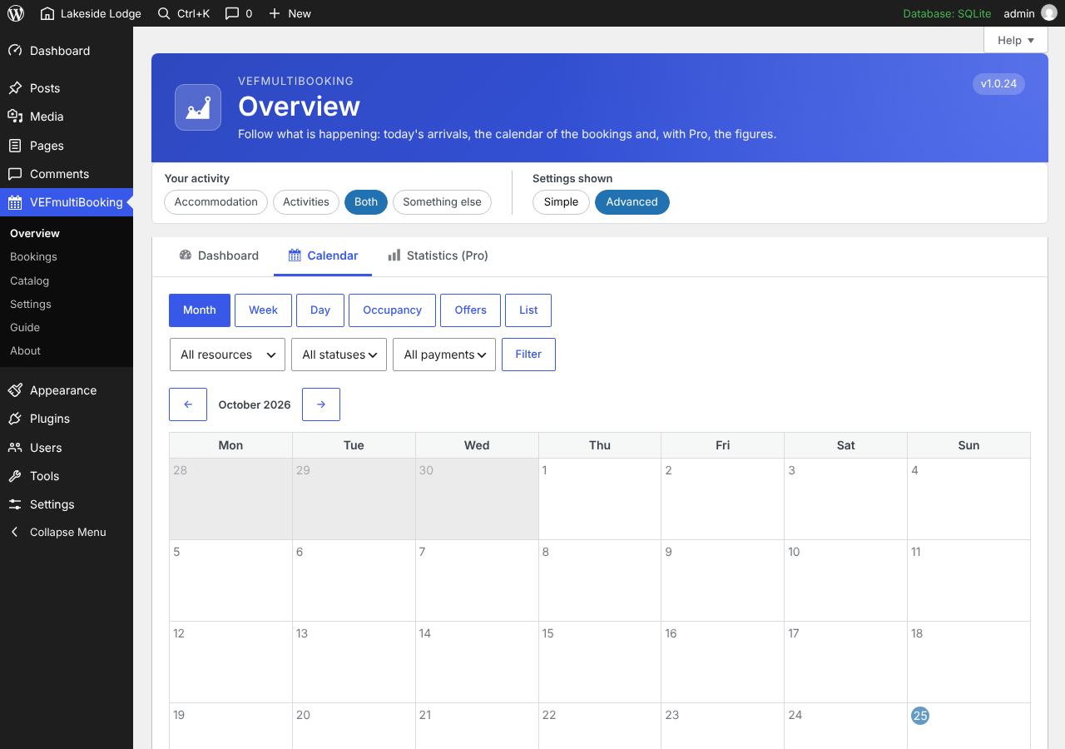Click the Pages icon in sidebar

pyautogui.click(x=15, y=146)
